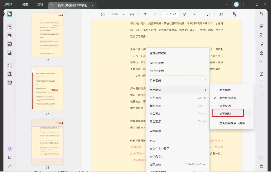Select the Crop Pages tool
271x172 pixels.
[10, 74]
